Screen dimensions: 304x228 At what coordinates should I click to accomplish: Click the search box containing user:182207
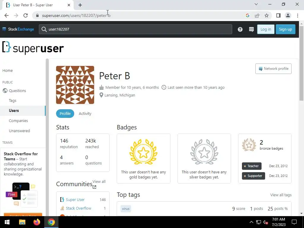coord(135,29)
